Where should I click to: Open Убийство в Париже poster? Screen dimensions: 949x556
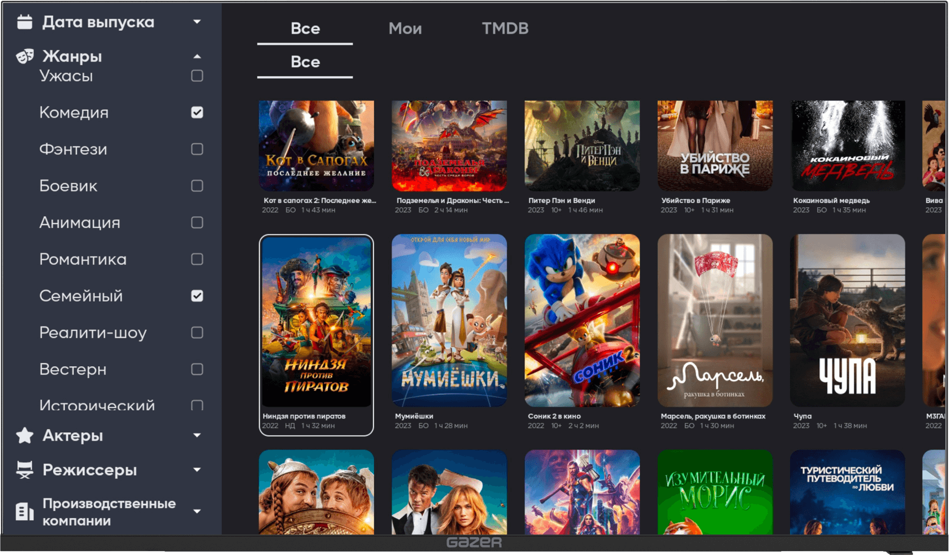715,146
